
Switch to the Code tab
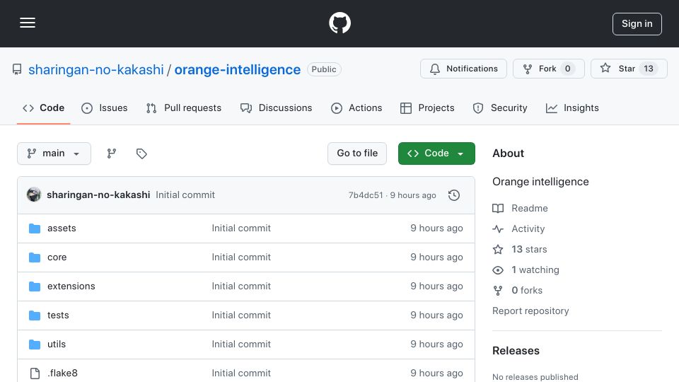coord(43,108)
